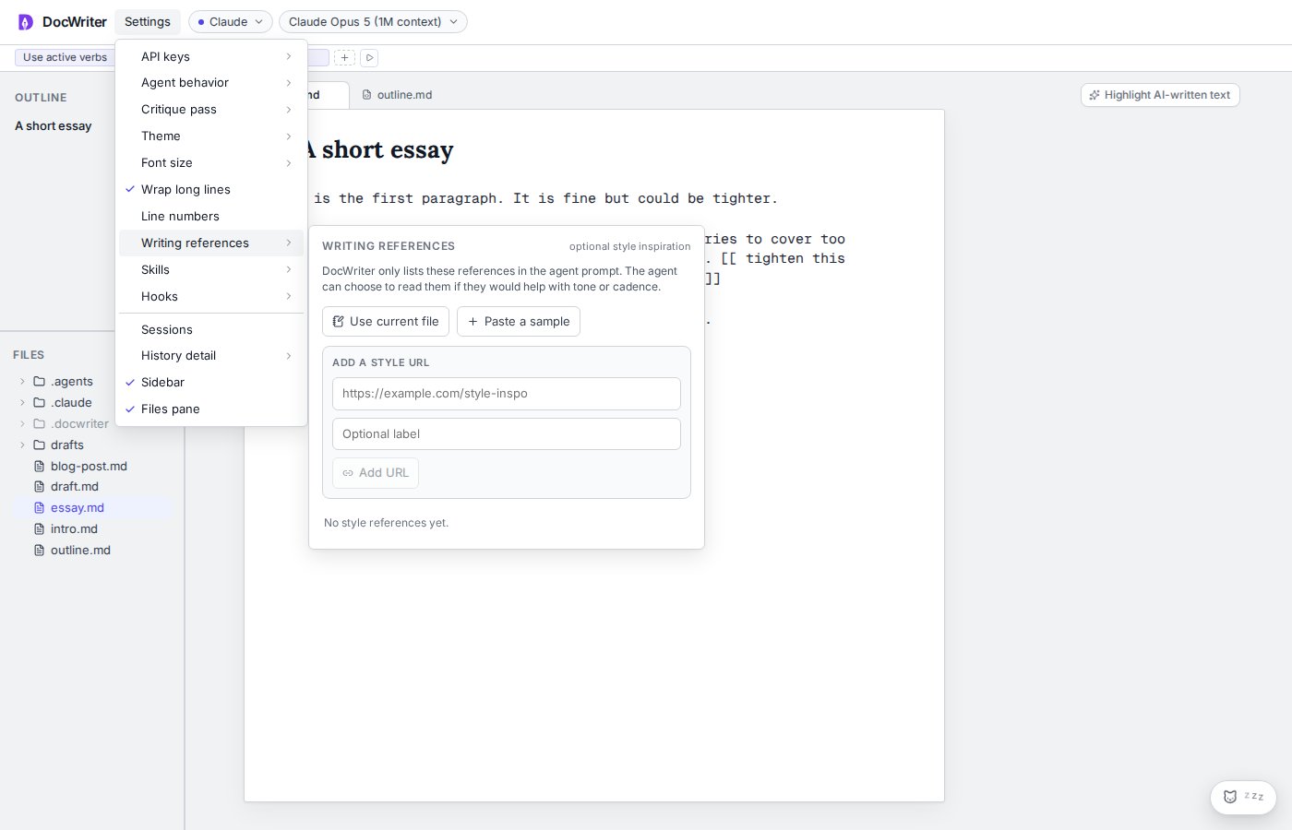Image resolution: width=1292 pixels, height=830 pixels.
Task: Enable Line numbers option
Action: 211,217
